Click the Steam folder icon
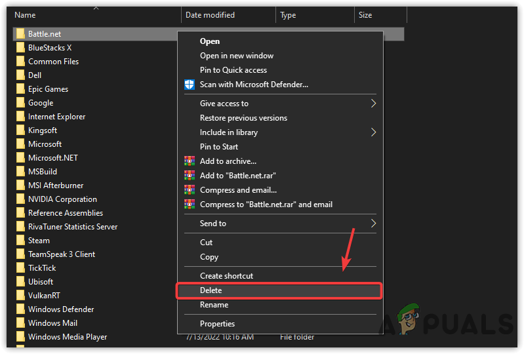 tap(20, 241)
